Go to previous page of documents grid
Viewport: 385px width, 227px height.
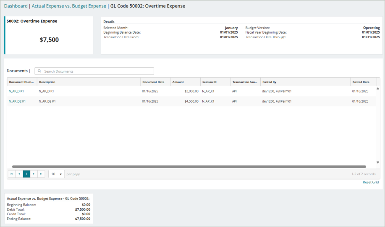[19, 174]
